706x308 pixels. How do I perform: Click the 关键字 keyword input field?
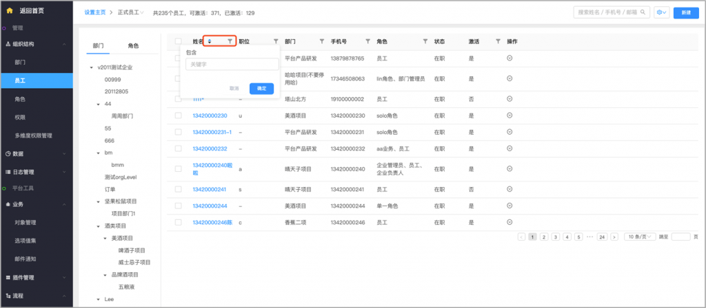pos(230,65)
